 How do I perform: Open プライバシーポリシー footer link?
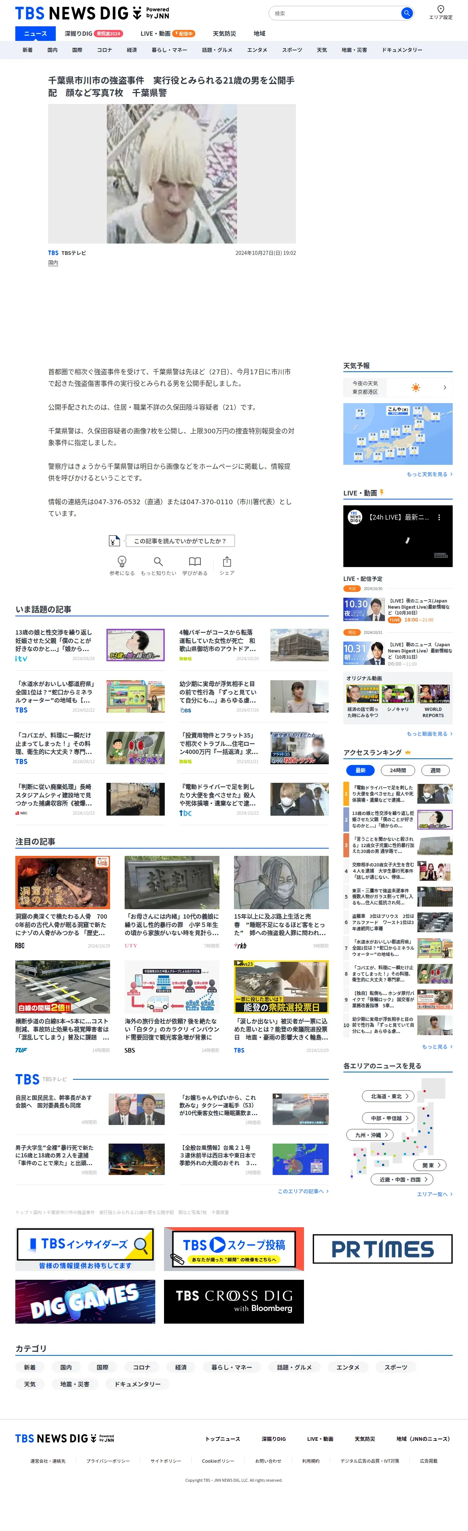(108, 1460)
